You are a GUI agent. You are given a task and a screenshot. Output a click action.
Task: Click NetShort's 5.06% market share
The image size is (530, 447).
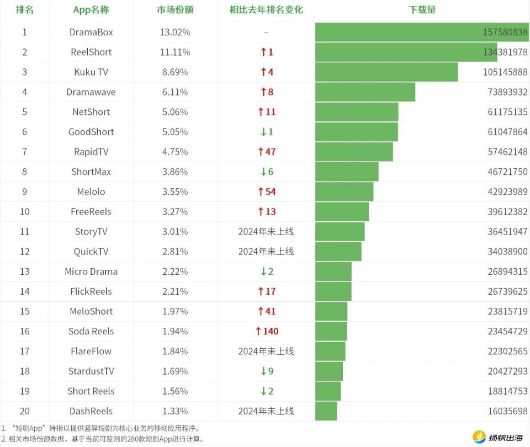(175, 112)
